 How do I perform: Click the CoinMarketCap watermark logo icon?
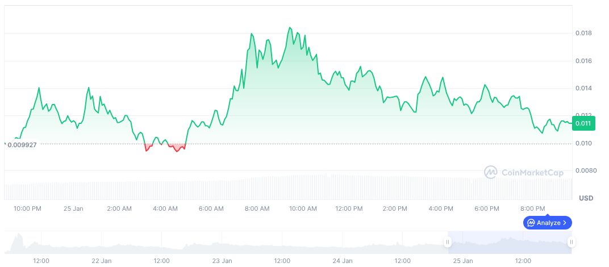[x=491, y=172]
